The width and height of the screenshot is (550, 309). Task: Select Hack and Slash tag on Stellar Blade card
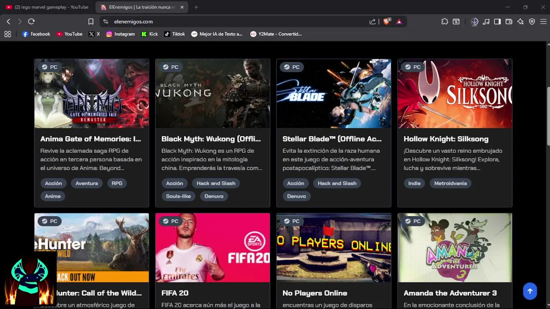(337, 183)
